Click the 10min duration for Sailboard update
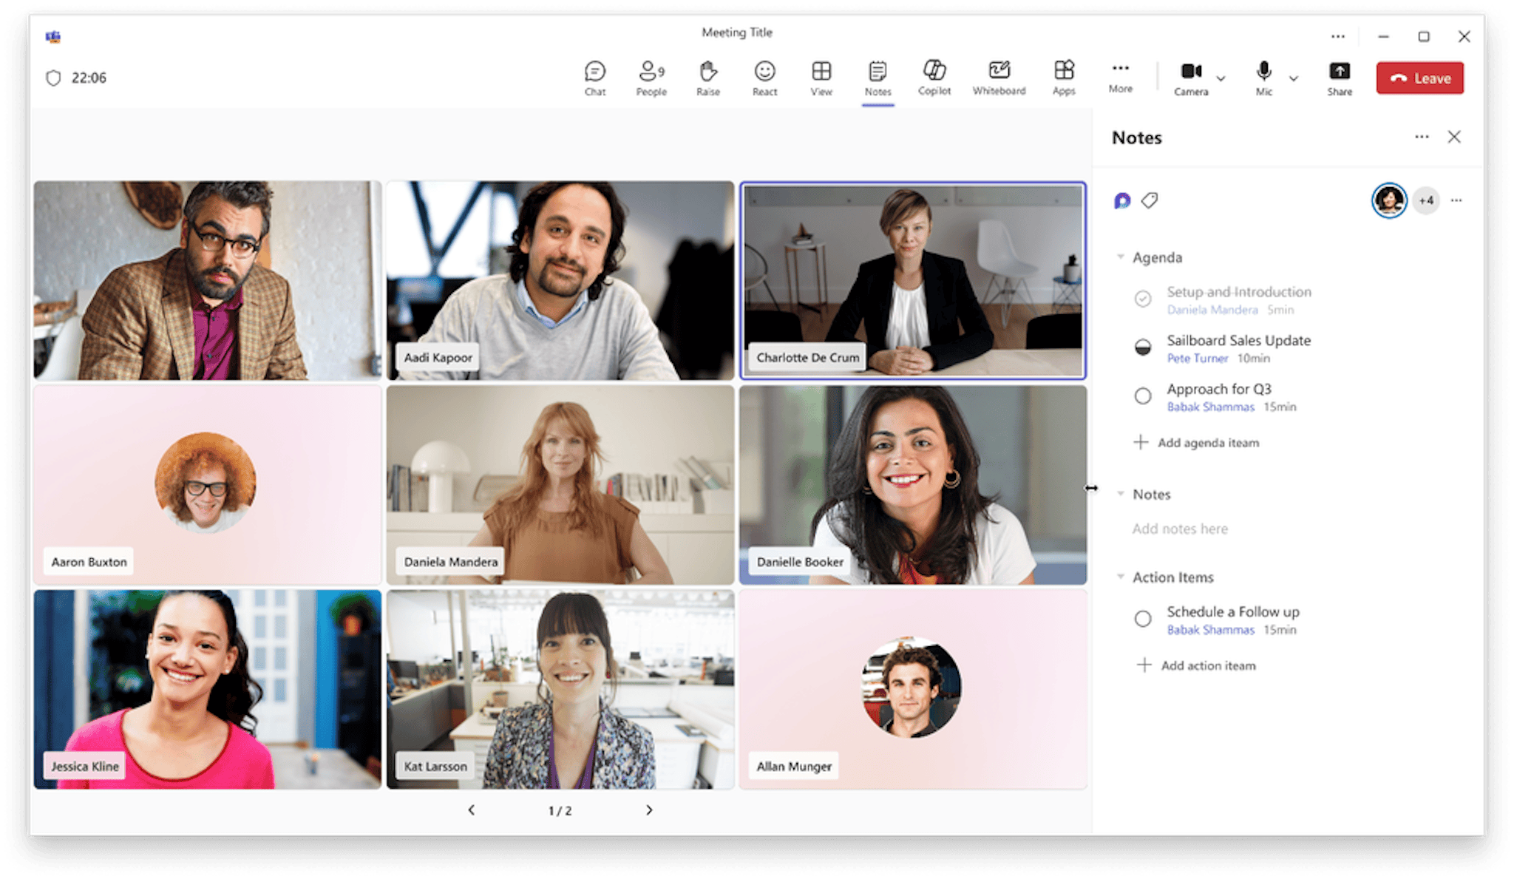Viewport: 1514px width, 879px height. 1253,359
